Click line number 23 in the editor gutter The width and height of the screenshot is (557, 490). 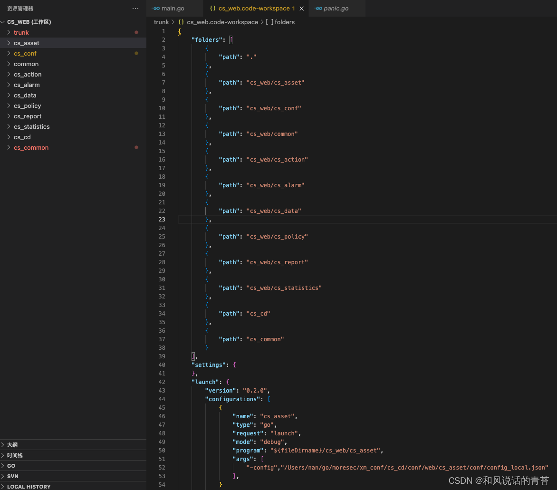162,219
